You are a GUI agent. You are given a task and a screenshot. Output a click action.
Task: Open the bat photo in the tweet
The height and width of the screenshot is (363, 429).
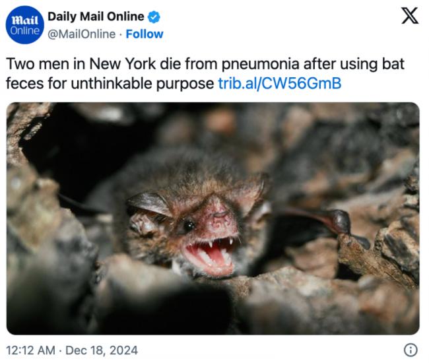(x=213, y=218)
